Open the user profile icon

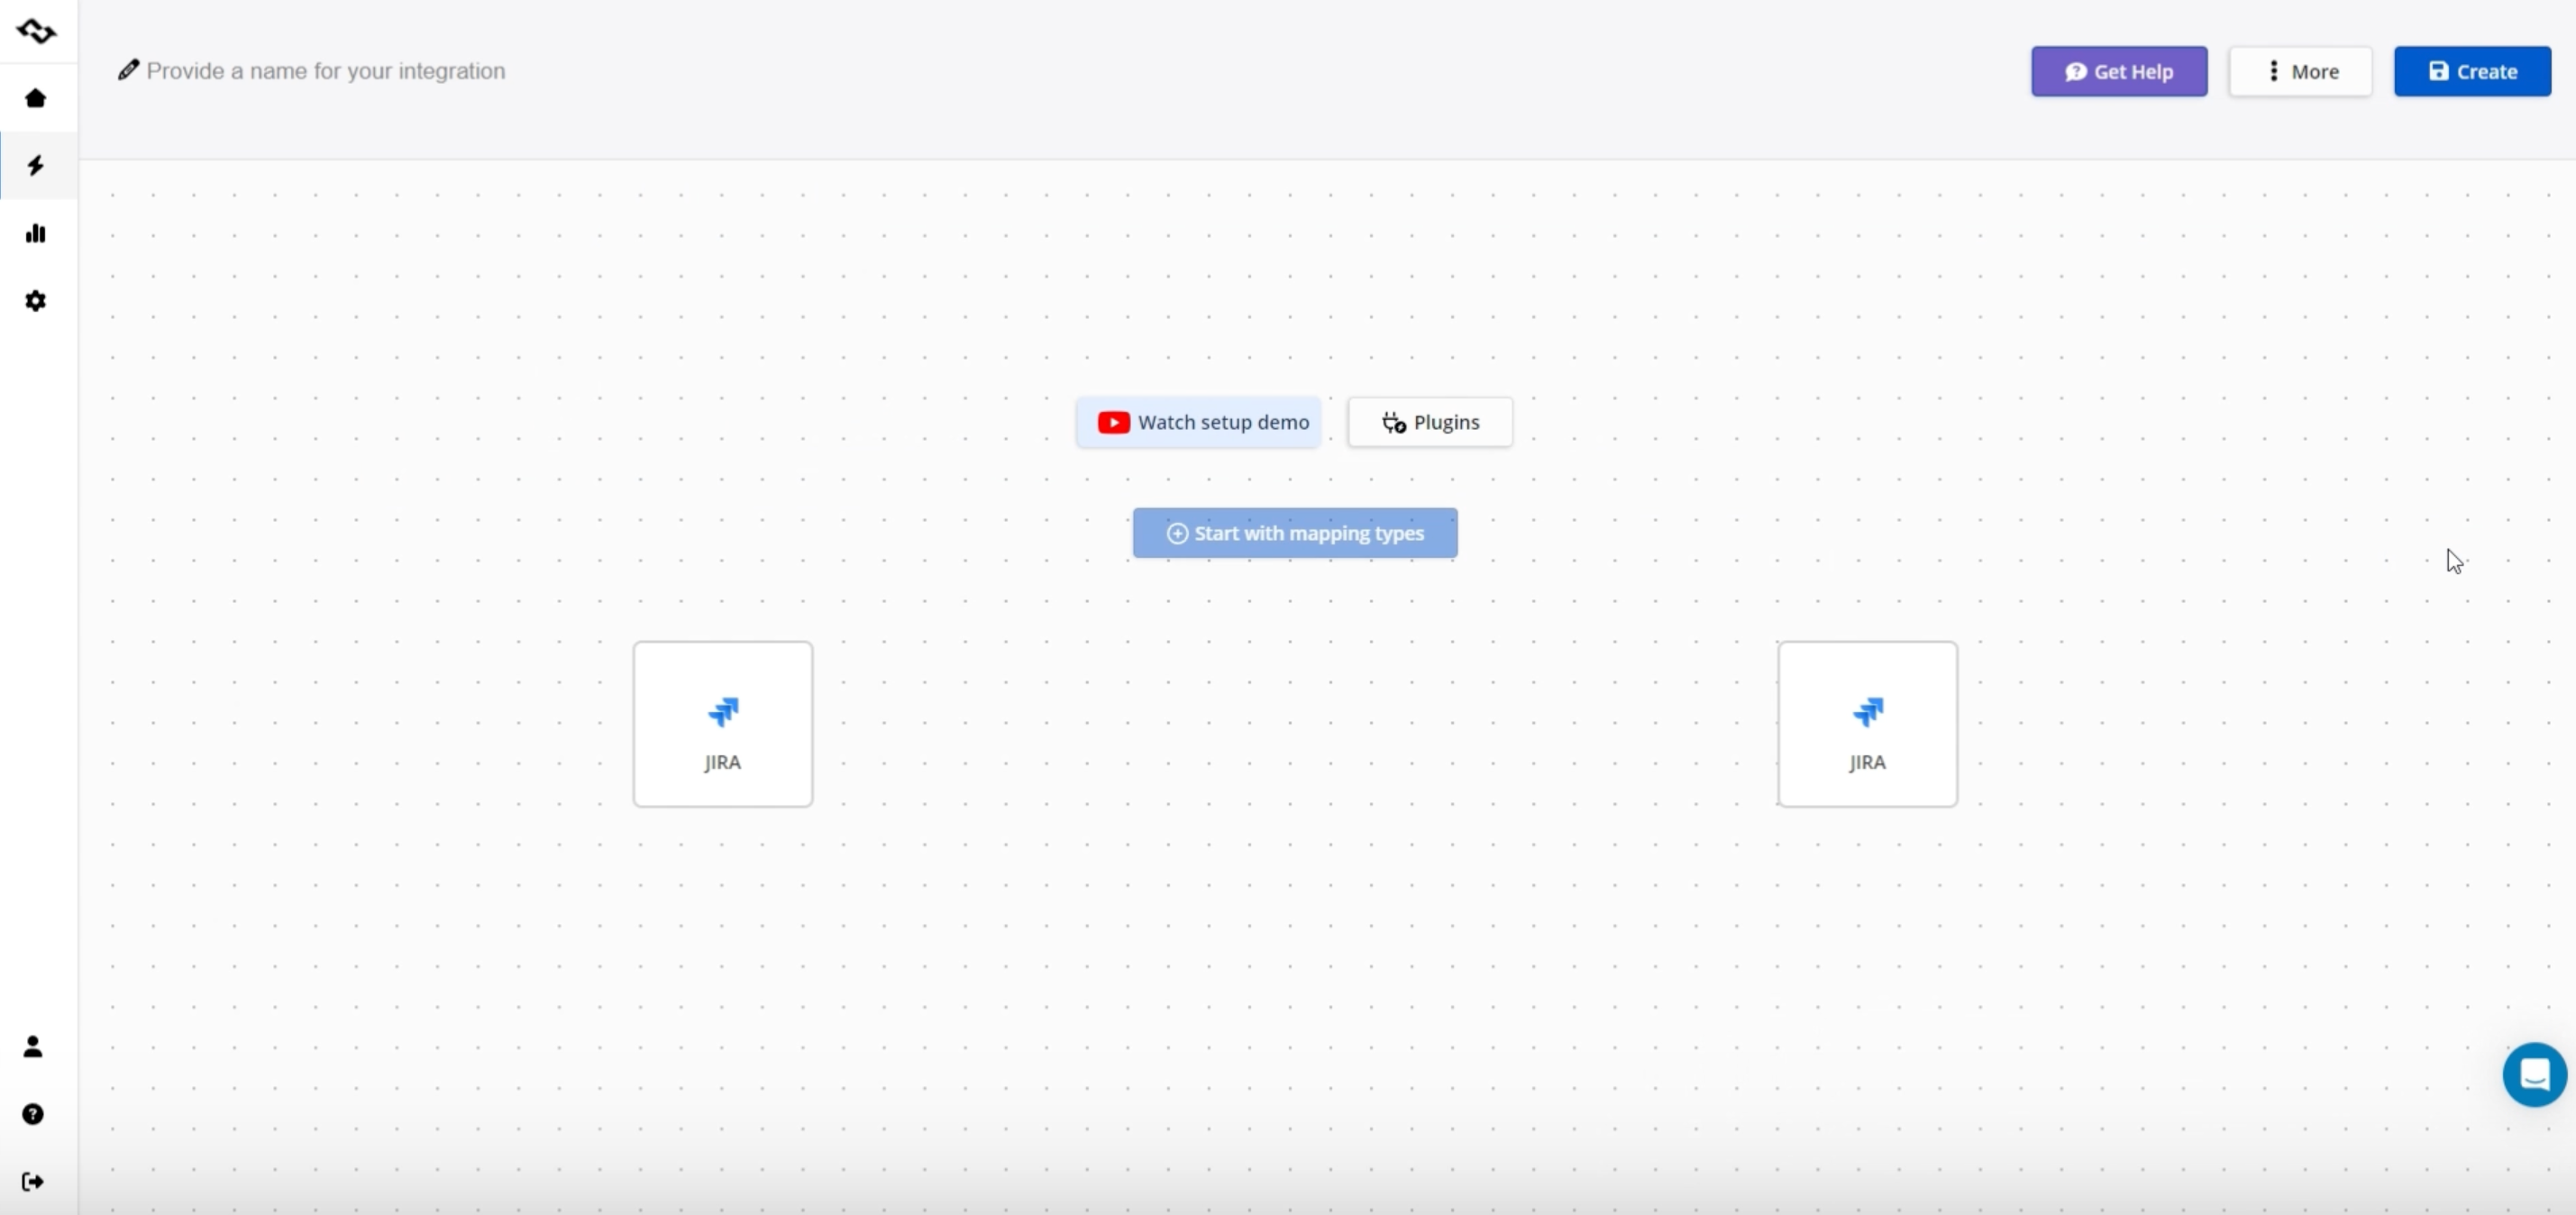tap(33, 1046)
